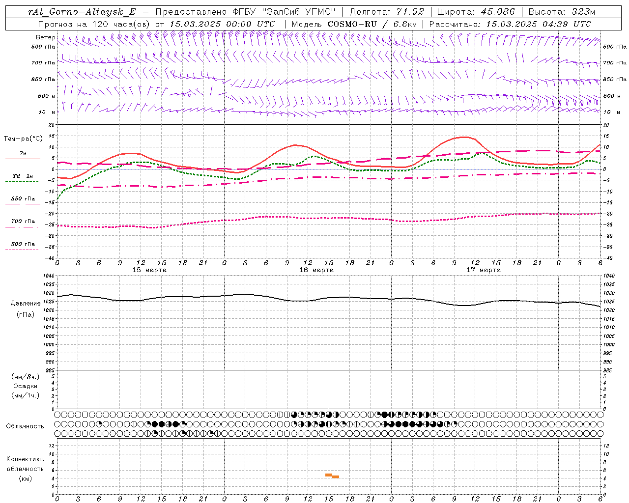Click the station name rAl_Gorno-Altaysk_E
Screen dimensions: 629x503
[x=82, y=12]
